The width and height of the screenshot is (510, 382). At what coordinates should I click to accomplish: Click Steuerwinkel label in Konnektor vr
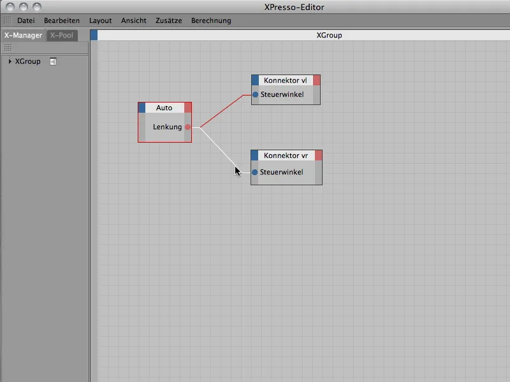(281, 172)
